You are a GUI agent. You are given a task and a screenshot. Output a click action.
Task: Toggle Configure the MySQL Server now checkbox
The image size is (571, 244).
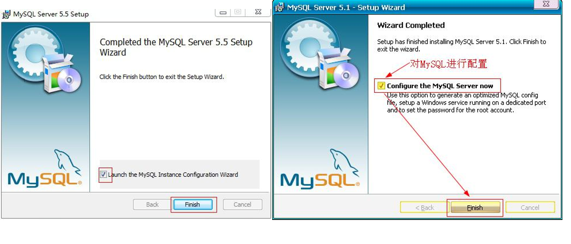[381, 86]
